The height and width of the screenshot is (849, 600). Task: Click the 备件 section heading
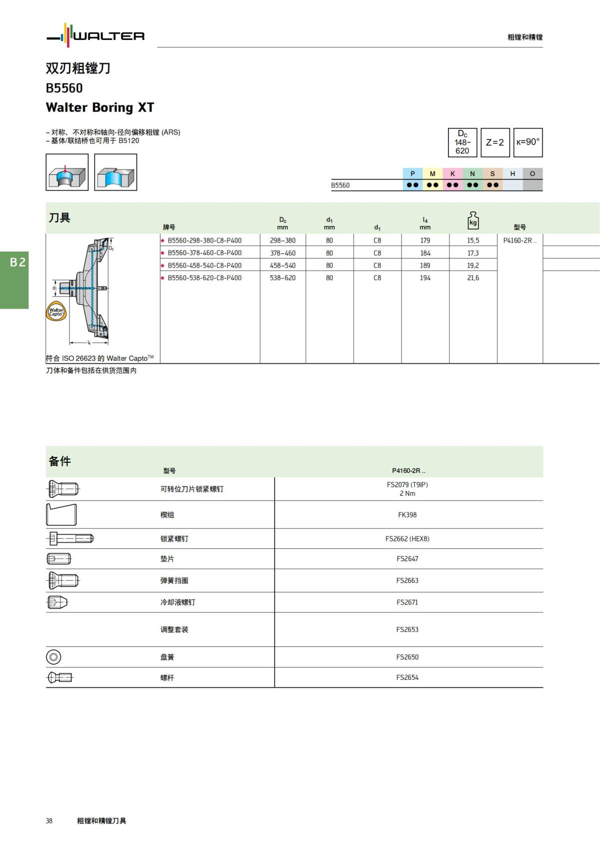pyautogui.click(x=59, y=461)
